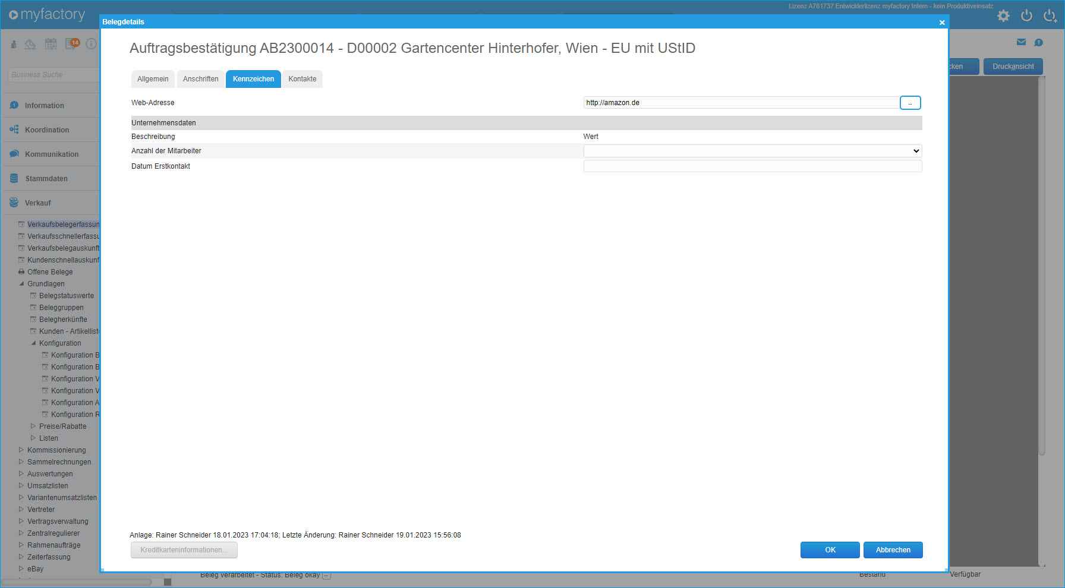Close the Belegdetails dialog with the X
1065x588 pixels.
942,22
